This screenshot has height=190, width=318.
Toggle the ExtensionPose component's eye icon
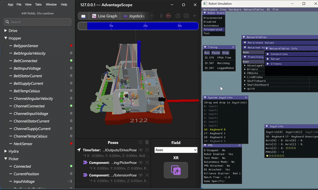tap(141, 175)
